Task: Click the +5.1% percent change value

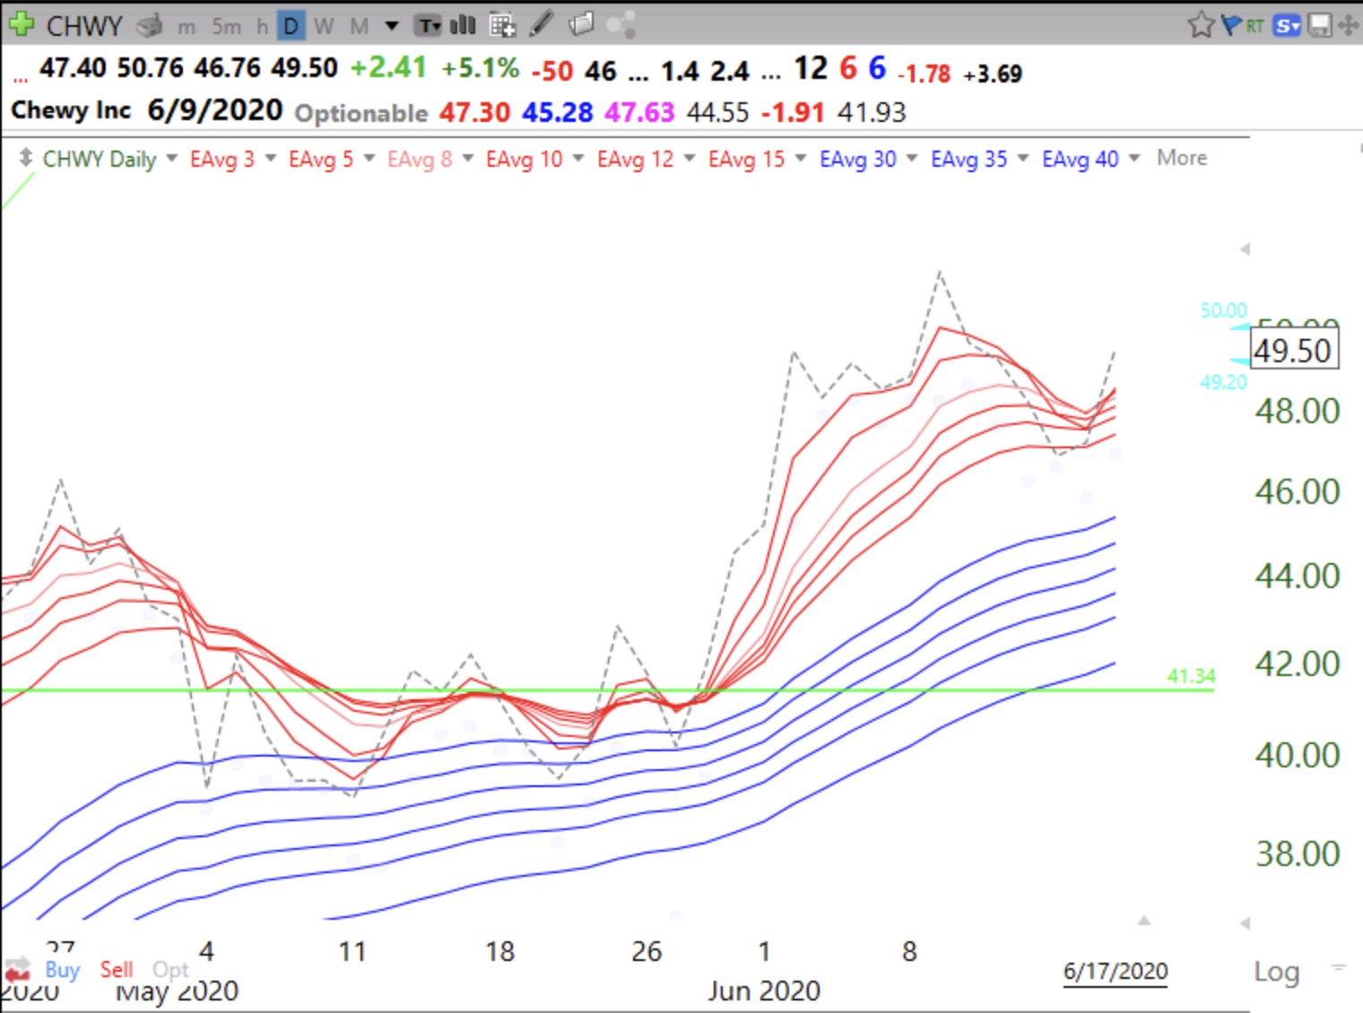Action: tap(480, 67)
